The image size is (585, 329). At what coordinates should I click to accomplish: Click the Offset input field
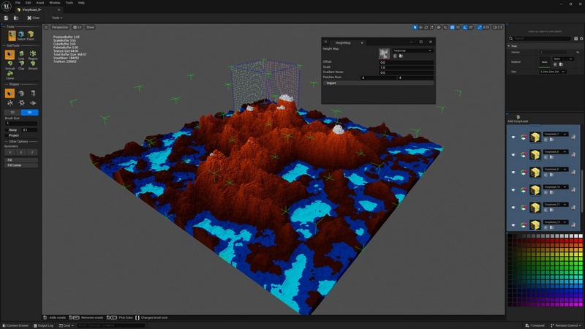coord(406,62)
